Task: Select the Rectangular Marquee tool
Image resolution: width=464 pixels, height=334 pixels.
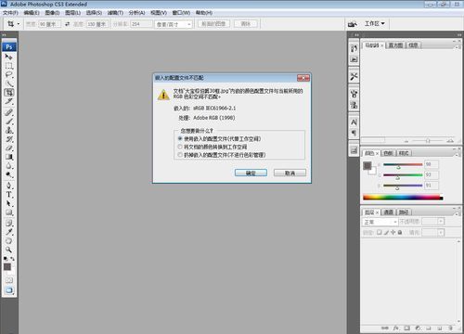Action: click(8, 66)
